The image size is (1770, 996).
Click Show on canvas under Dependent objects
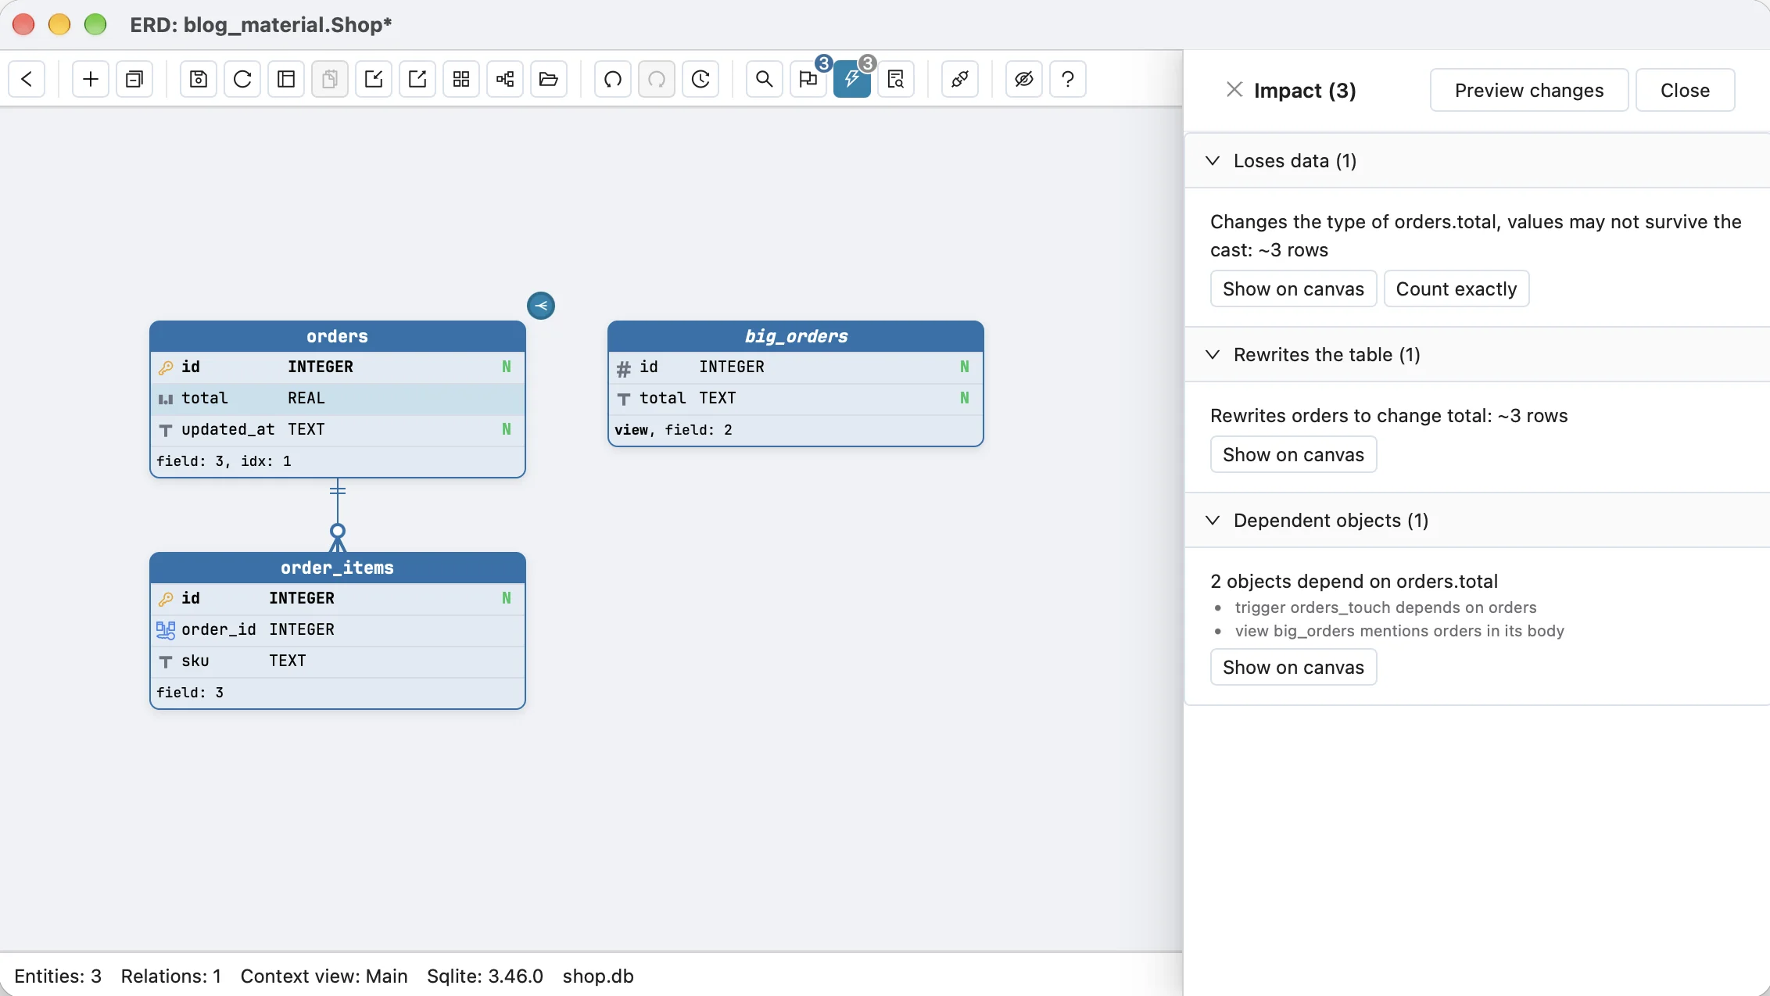(x=1293, y=667)
